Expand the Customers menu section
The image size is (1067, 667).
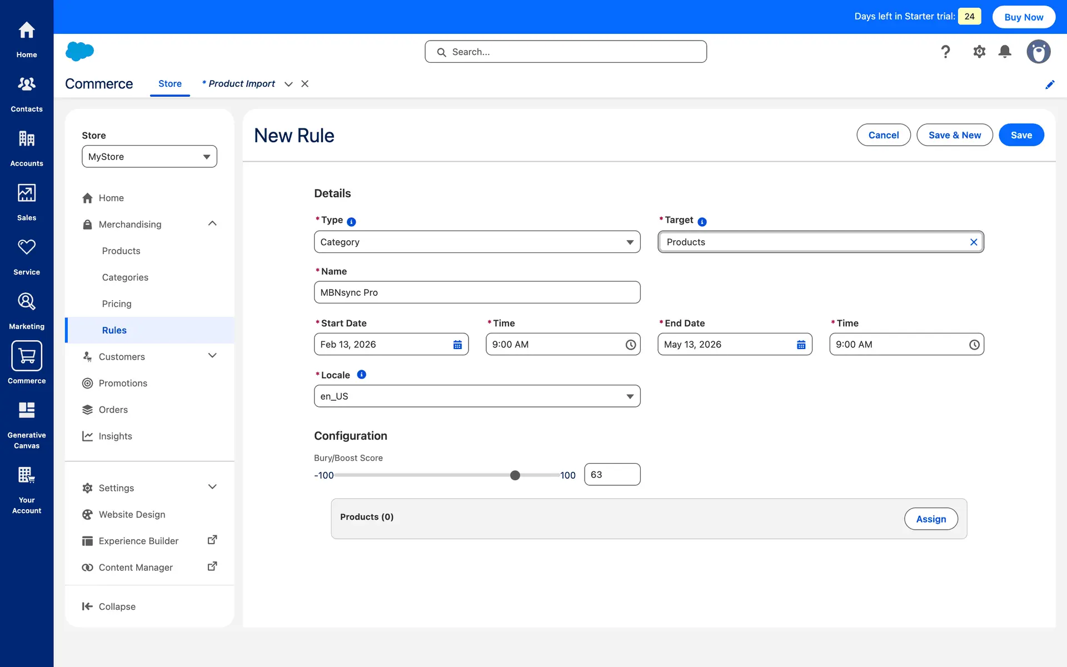pos(212,356)
